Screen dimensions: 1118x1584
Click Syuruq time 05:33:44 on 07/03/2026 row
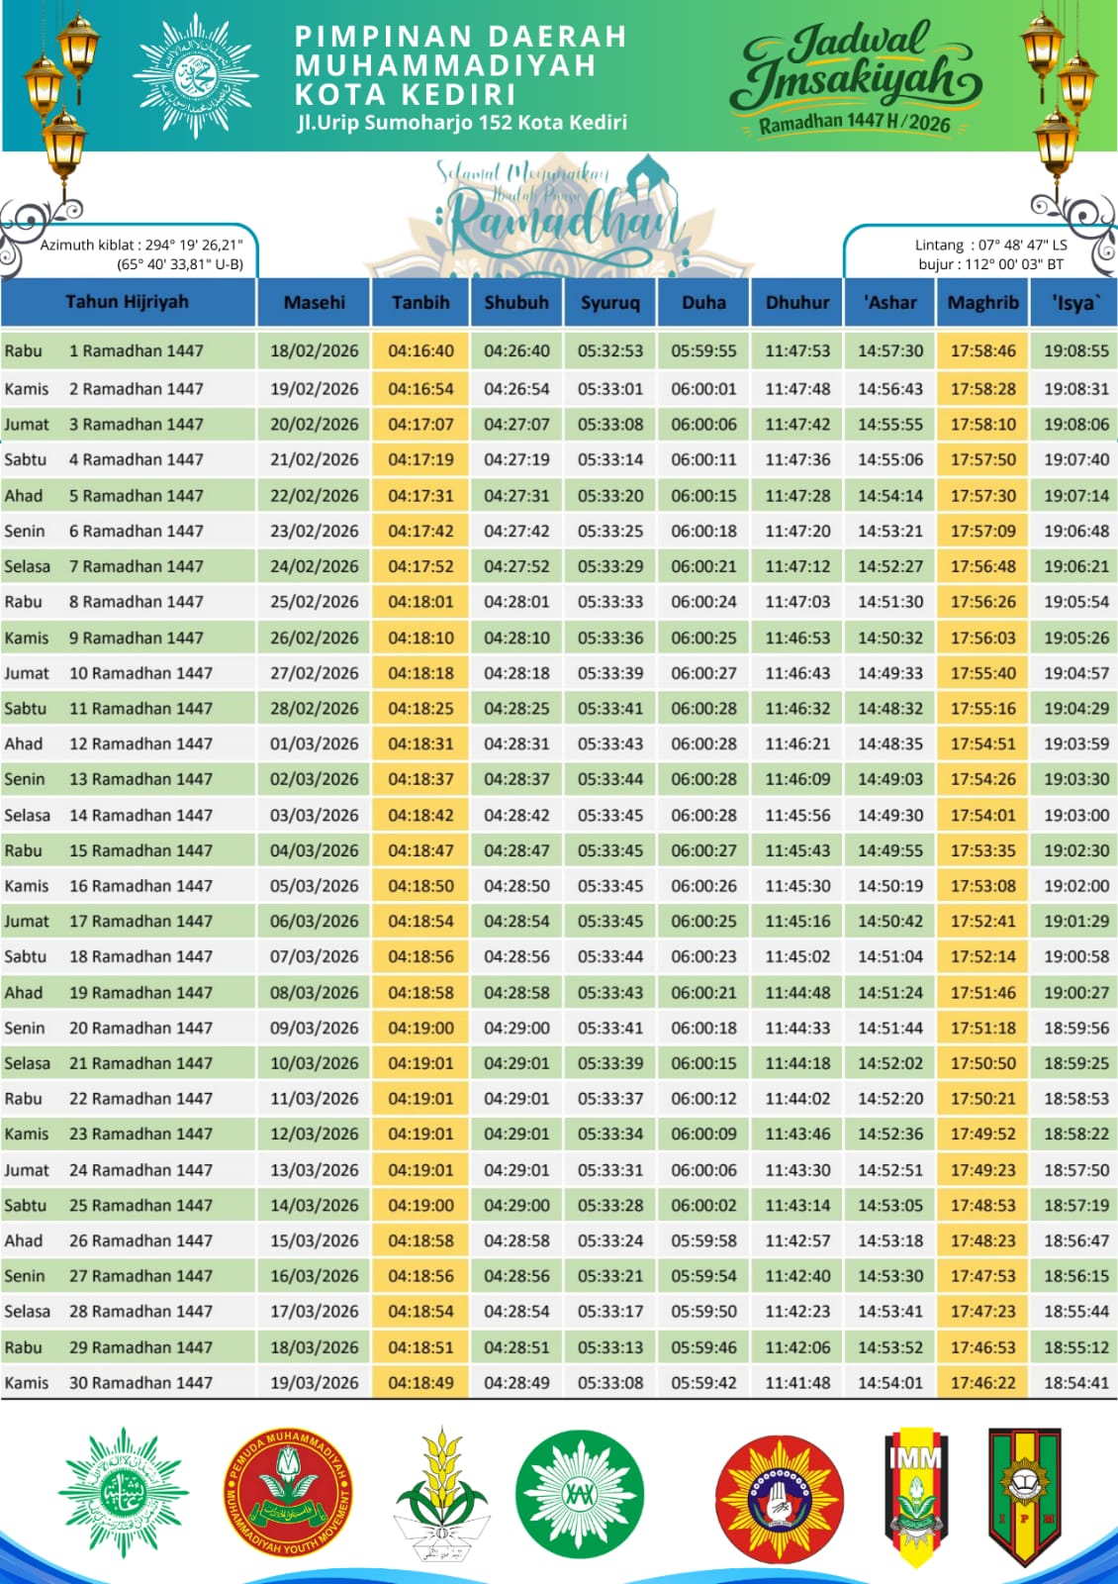pyautogui.click(x=610, y=956)
